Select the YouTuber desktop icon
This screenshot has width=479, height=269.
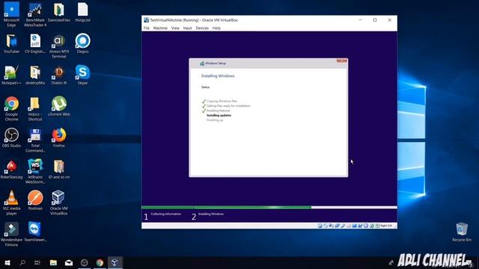(x=11, y=44)
